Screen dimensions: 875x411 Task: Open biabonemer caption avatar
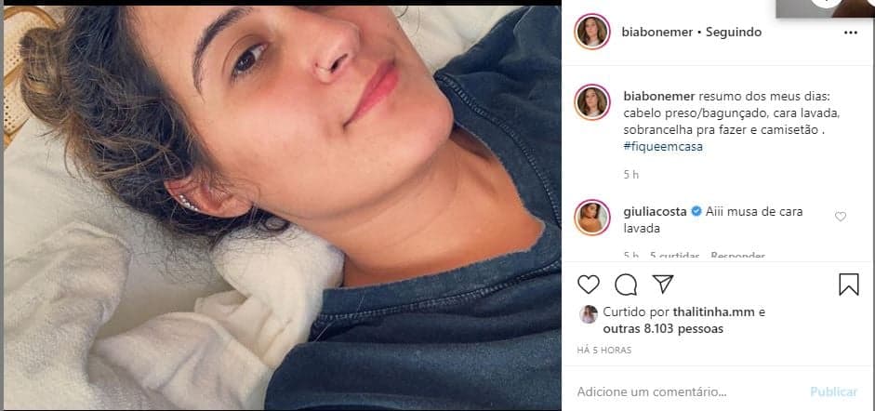click(x=592, y=102)
